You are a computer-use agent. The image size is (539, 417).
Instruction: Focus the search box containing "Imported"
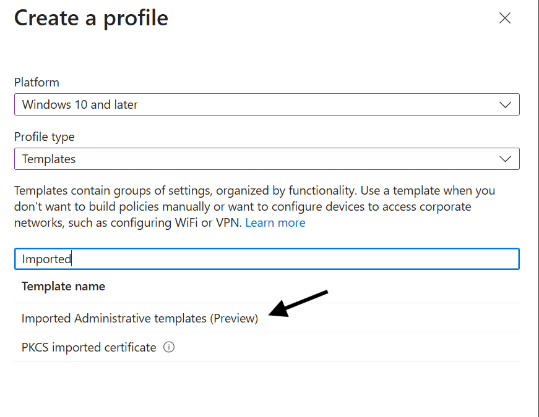click(x=267, y=259)
